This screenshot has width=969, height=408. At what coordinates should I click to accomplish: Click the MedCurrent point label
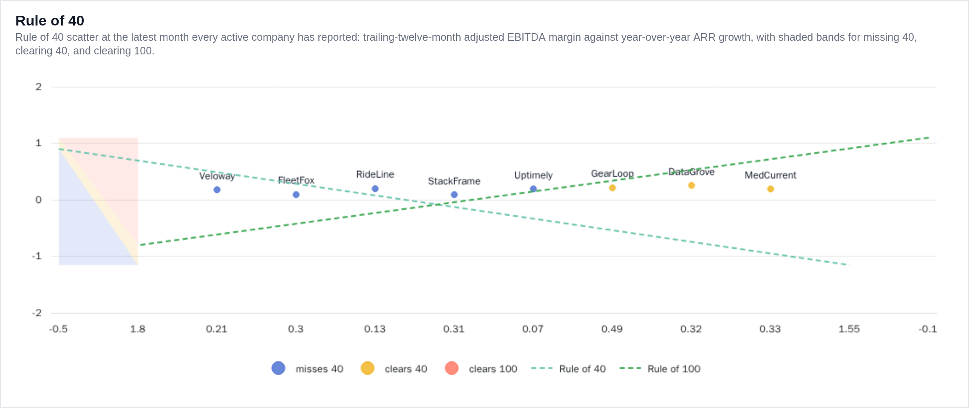coord(771,175)
